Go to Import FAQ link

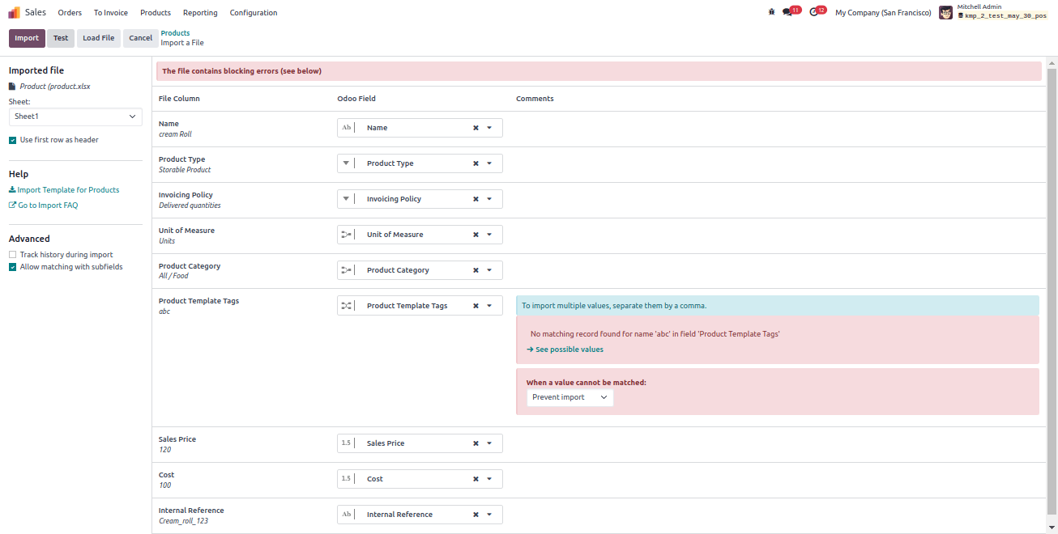[x=44, y=206]
